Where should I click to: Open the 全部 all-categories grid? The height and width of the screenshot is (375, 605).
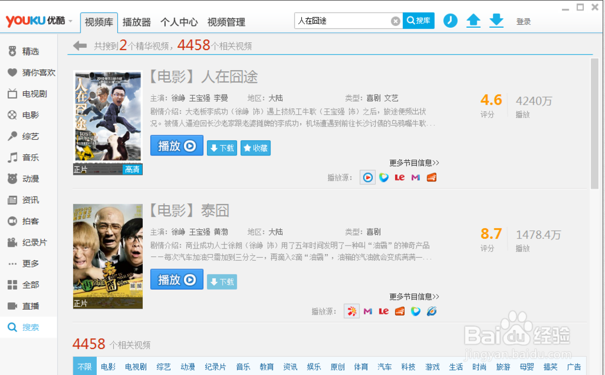click(24, 285)
